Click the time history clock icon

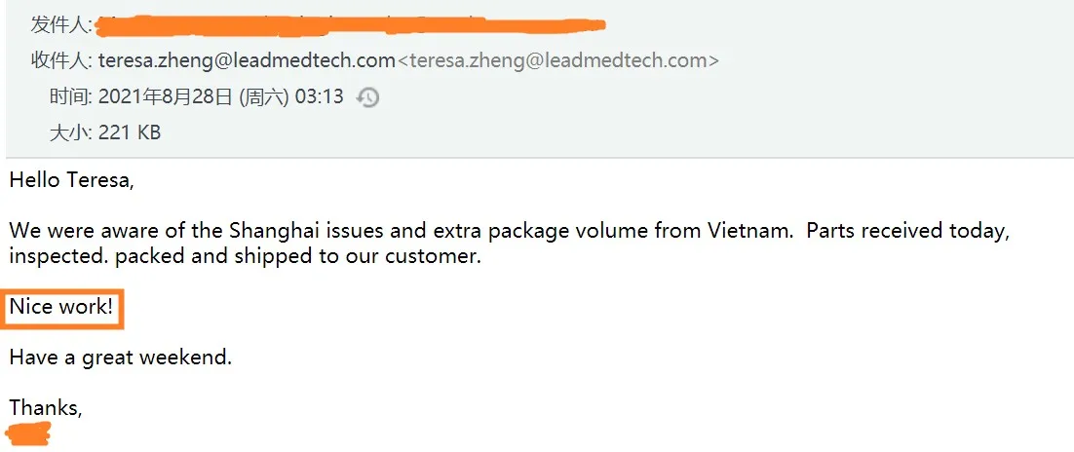[367, 97]
